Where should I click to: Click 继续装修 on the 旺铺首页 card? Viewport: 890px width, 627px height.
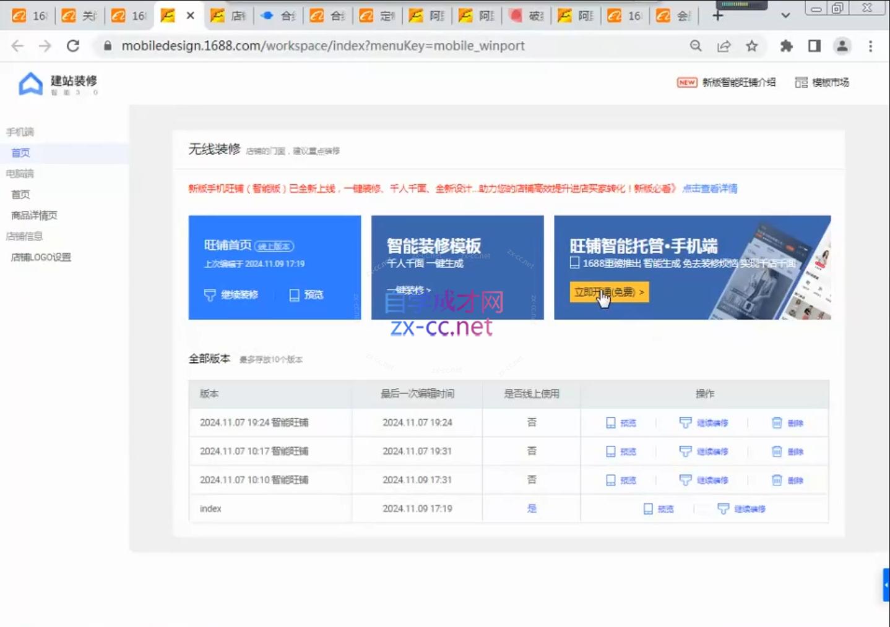coord(231,295)
